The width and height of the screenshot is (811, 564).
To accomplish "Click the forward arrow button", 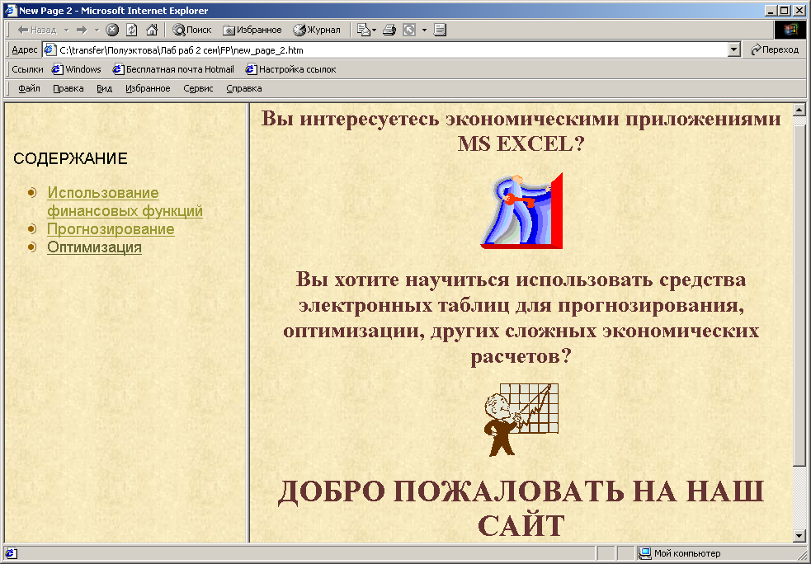I will (x=82, y=30).
